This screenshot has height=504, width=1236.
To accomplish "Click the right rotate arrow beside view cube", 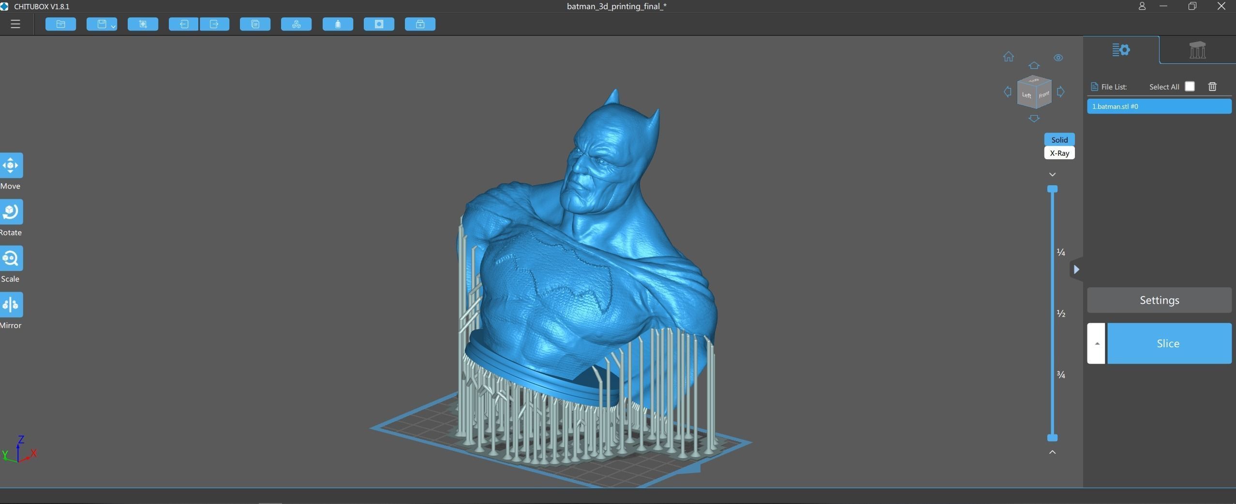I will tap(1060, 91).
